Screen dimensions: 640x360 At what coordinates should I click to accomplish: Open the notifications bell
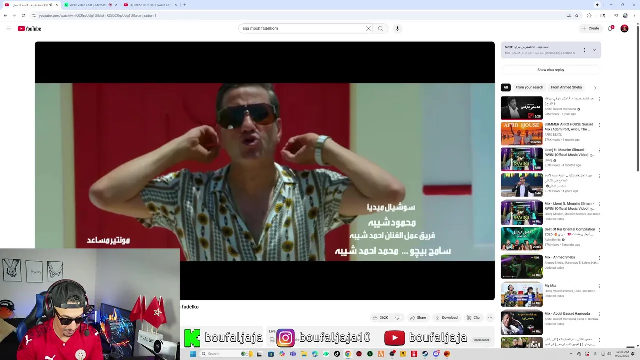tap(610, 28)
